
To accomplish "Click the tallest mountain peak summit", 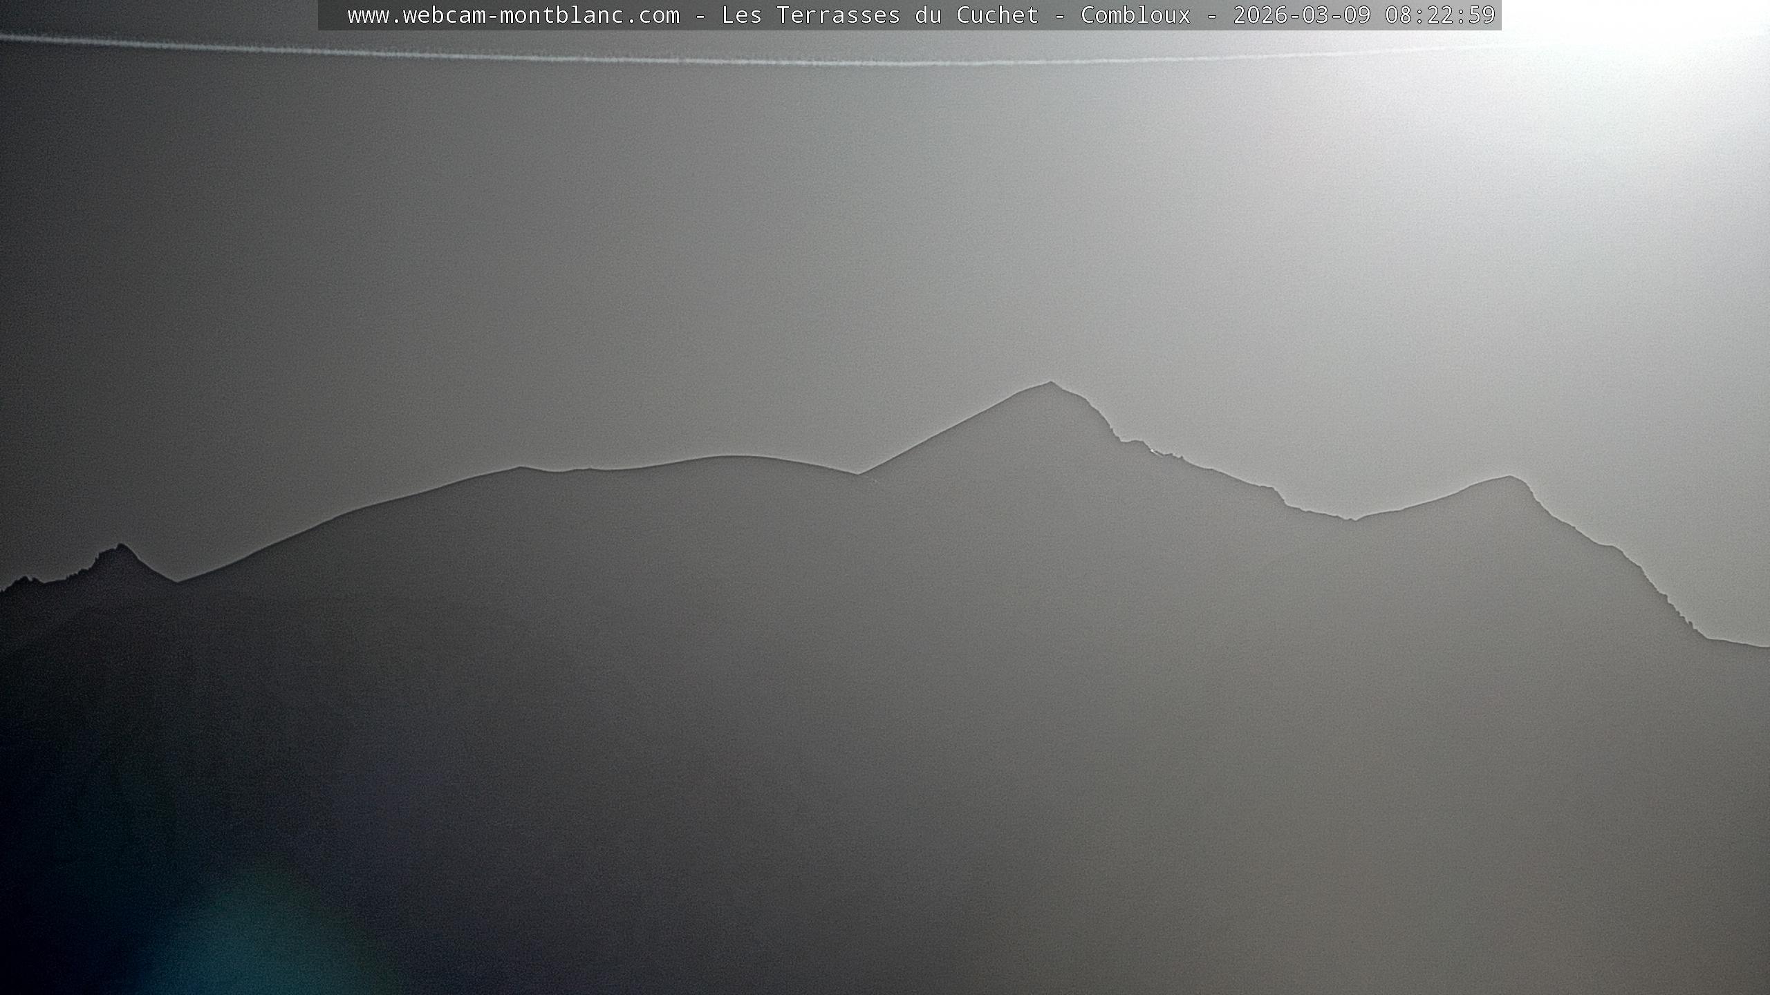I will pos(1050,384).
